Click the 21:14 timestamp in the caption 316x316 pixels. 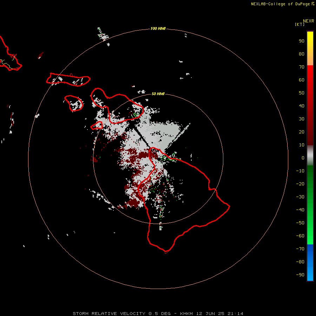pos(235,314)
